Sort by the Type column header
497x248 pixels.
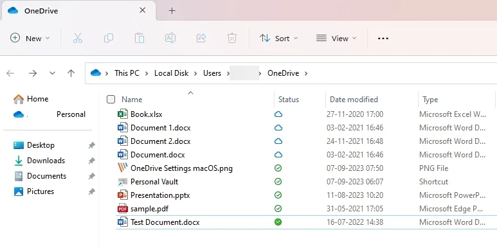[430, 100]
